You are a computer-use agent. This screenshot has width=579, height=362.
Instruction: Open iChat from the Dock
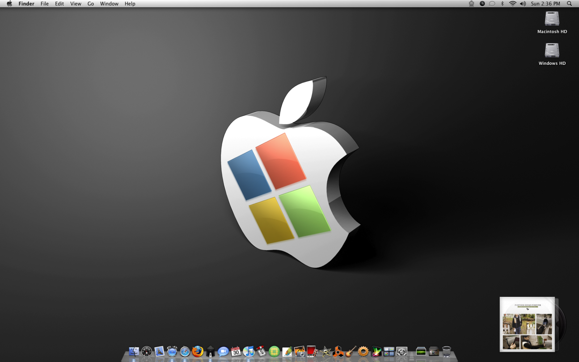223,352
